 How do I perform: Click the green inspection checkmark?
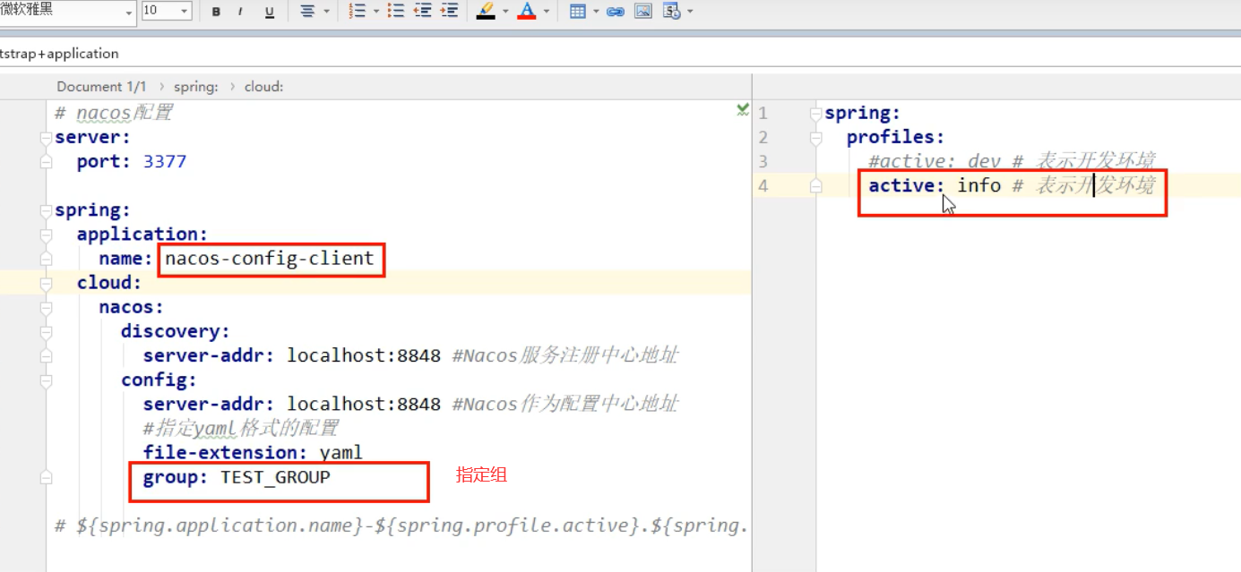(742, 109)
